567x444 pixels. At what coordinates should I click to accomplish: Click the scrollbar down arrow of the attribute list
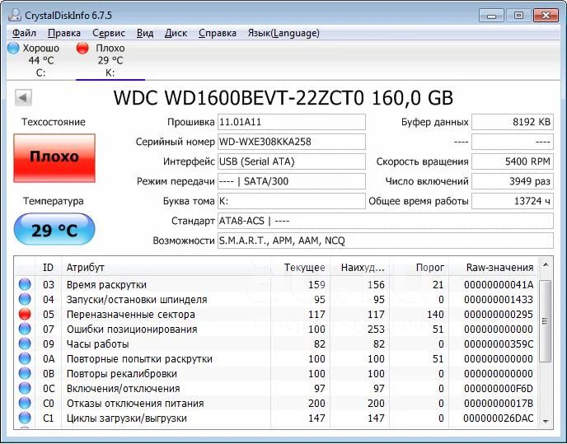coord(546,421)
